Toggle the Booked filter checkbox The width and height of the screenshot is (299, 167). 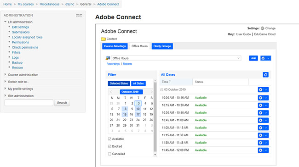coord(109,146)
